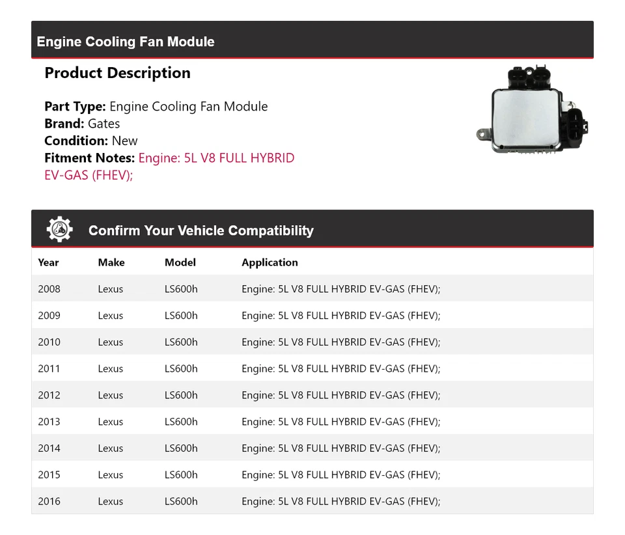Select the 2011 year cell

pyautogui.click(x=49, y=368)
